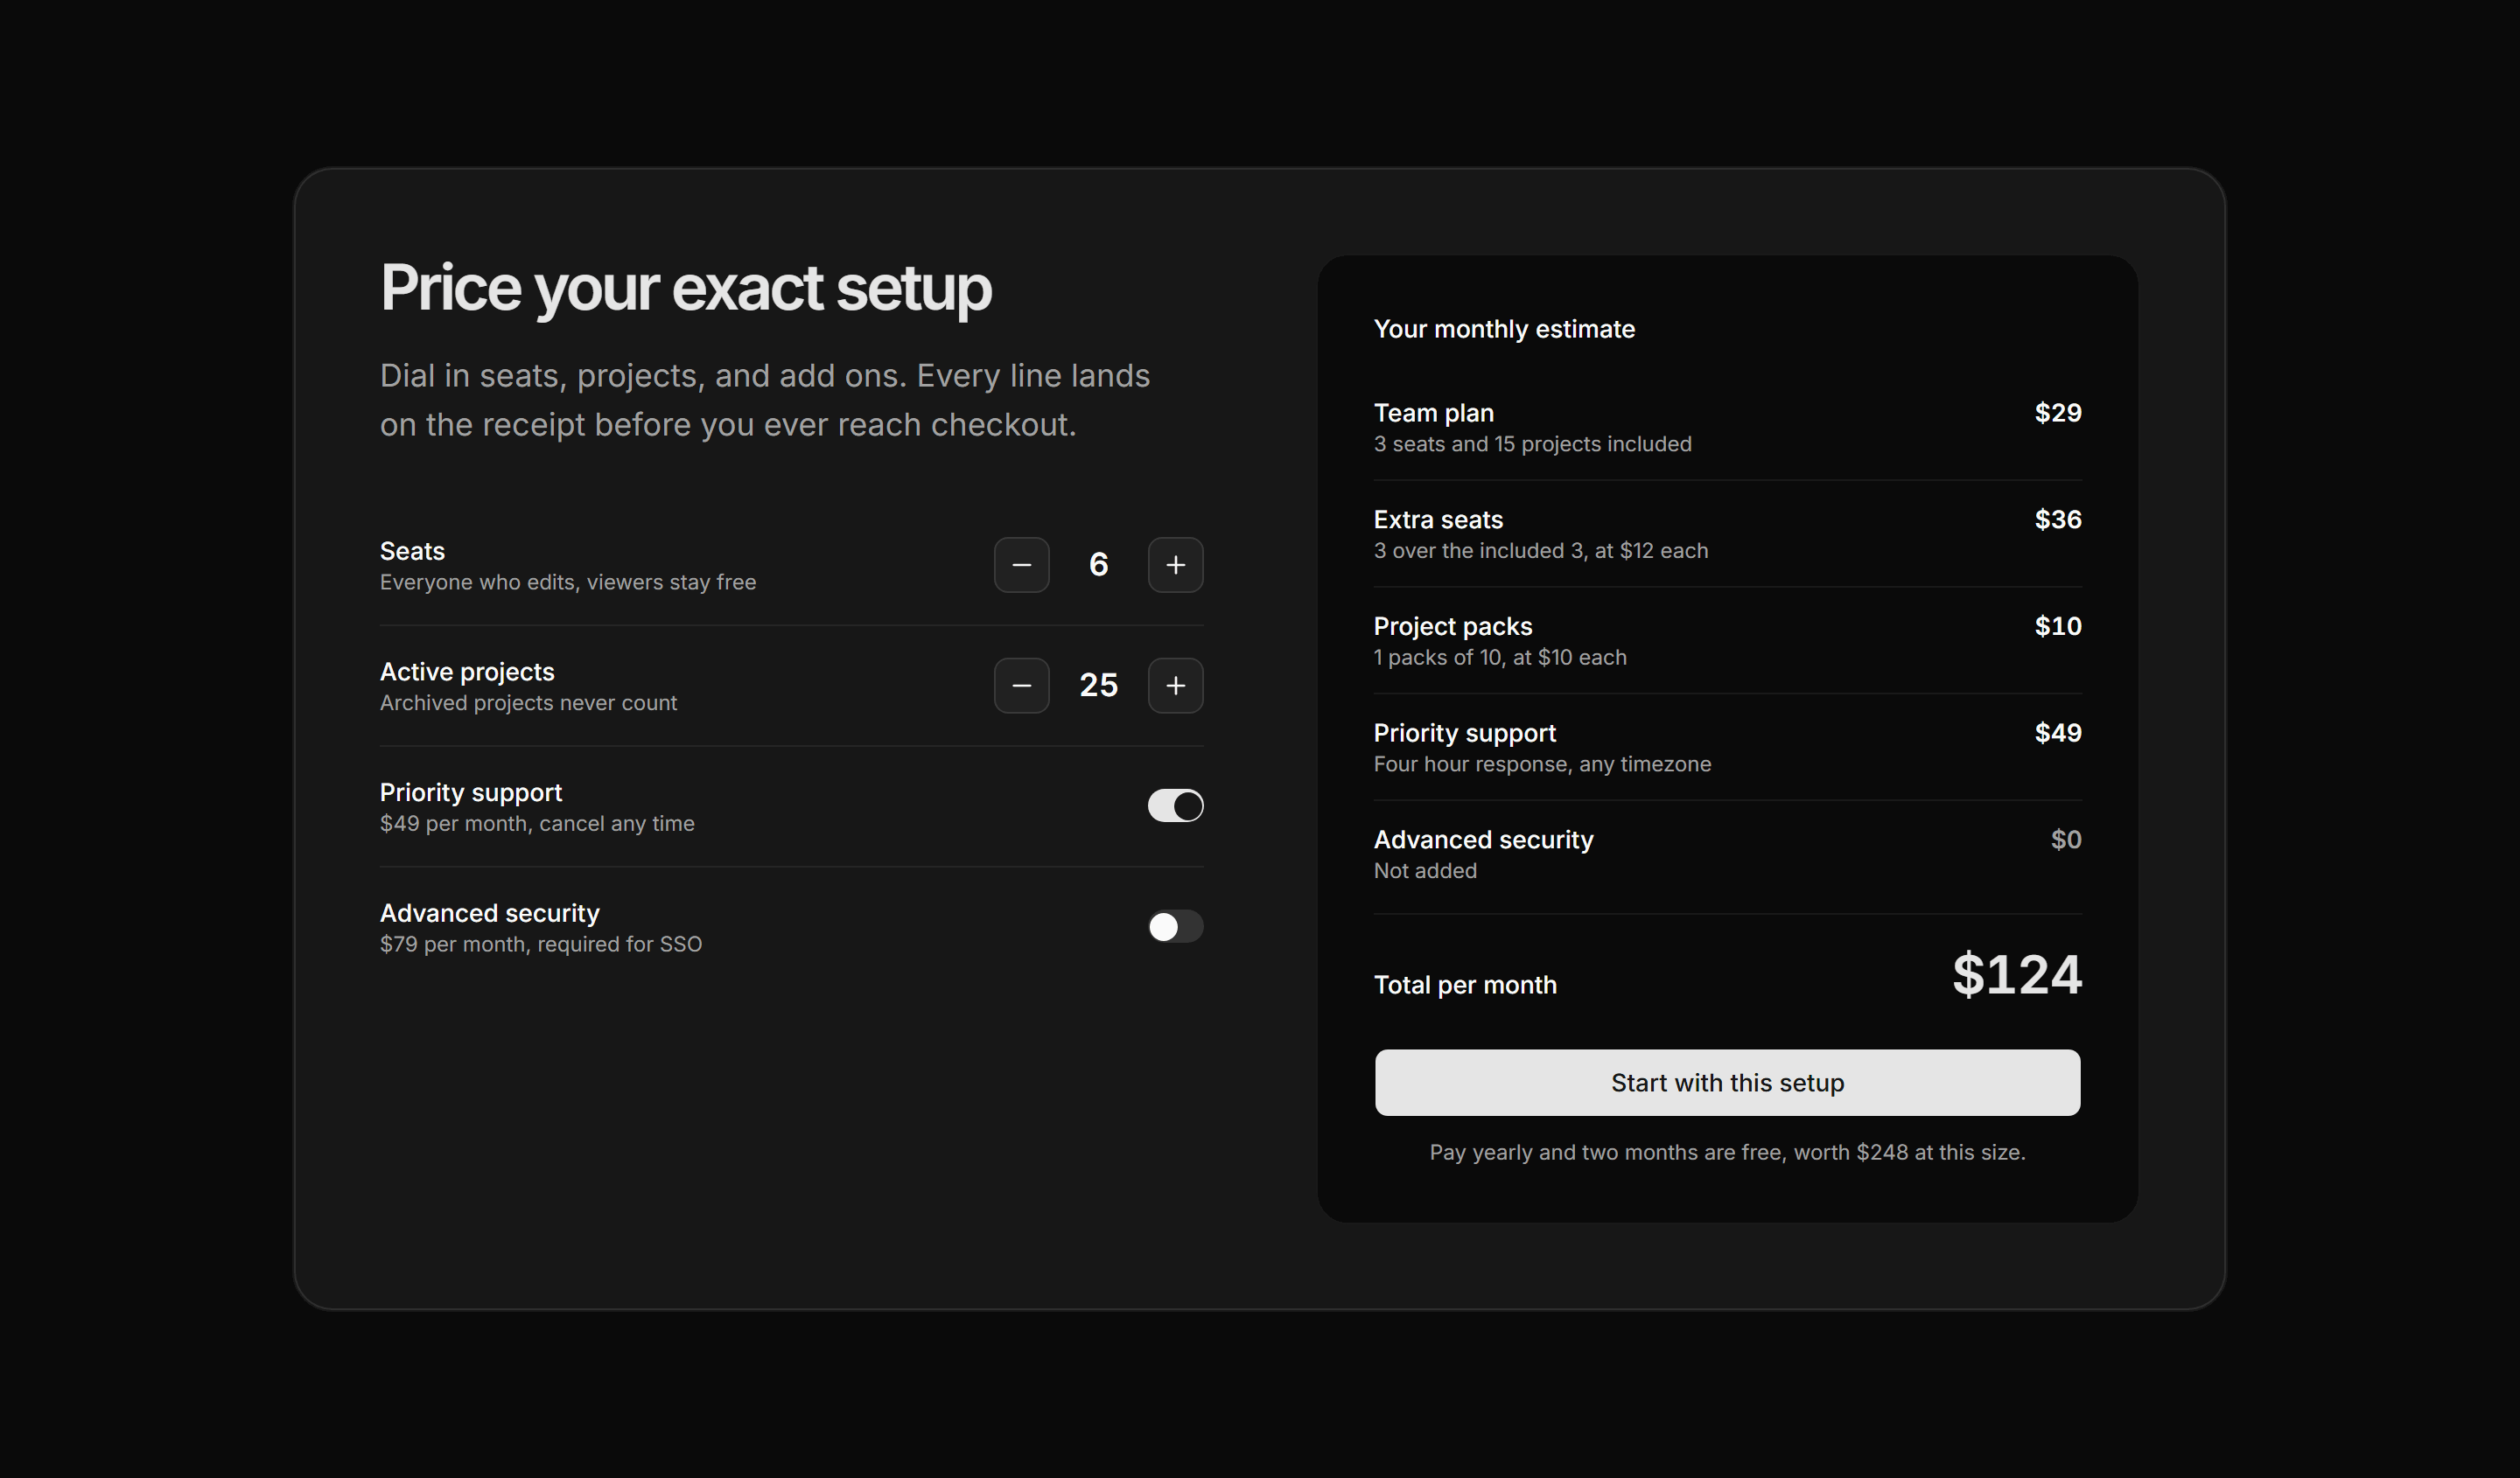Click the Start with this setup button
The height and width of the screenshot is (1478, 2520).
click(x=1727, y=1083)
